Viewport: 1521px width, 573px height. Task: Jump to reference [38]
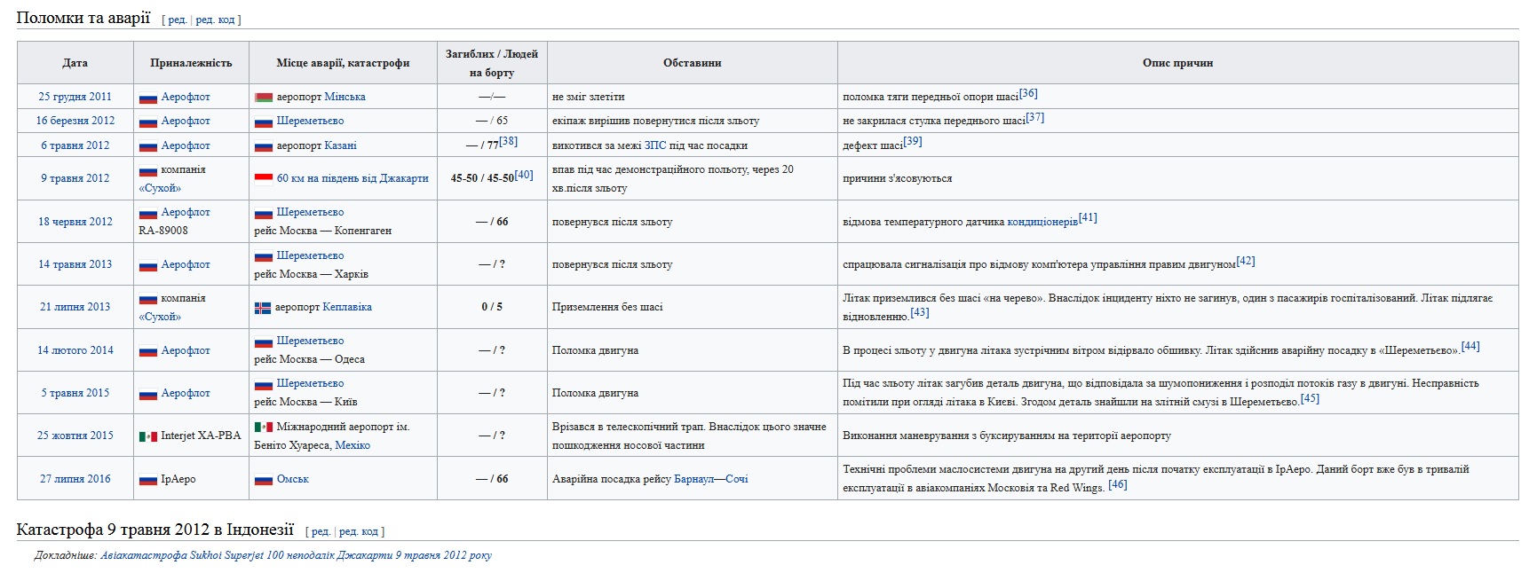tap(508, 141)
